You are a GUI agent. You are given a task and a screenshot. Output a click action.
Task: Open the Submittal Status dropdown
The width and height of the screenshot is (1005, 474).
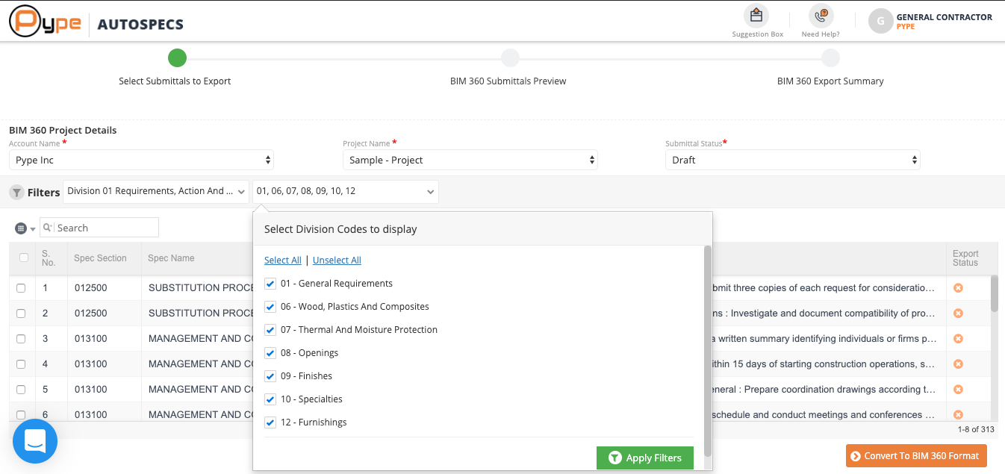(x=792, y=160)
